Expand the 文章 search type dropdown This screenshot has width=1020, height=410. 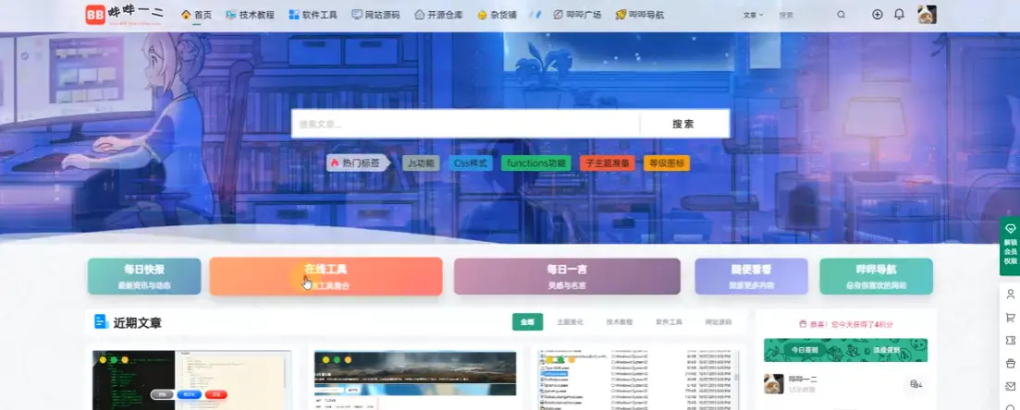[x=753, y=14]
